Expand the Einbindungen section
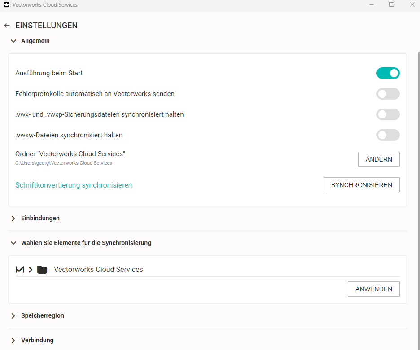 pos(13,219)
